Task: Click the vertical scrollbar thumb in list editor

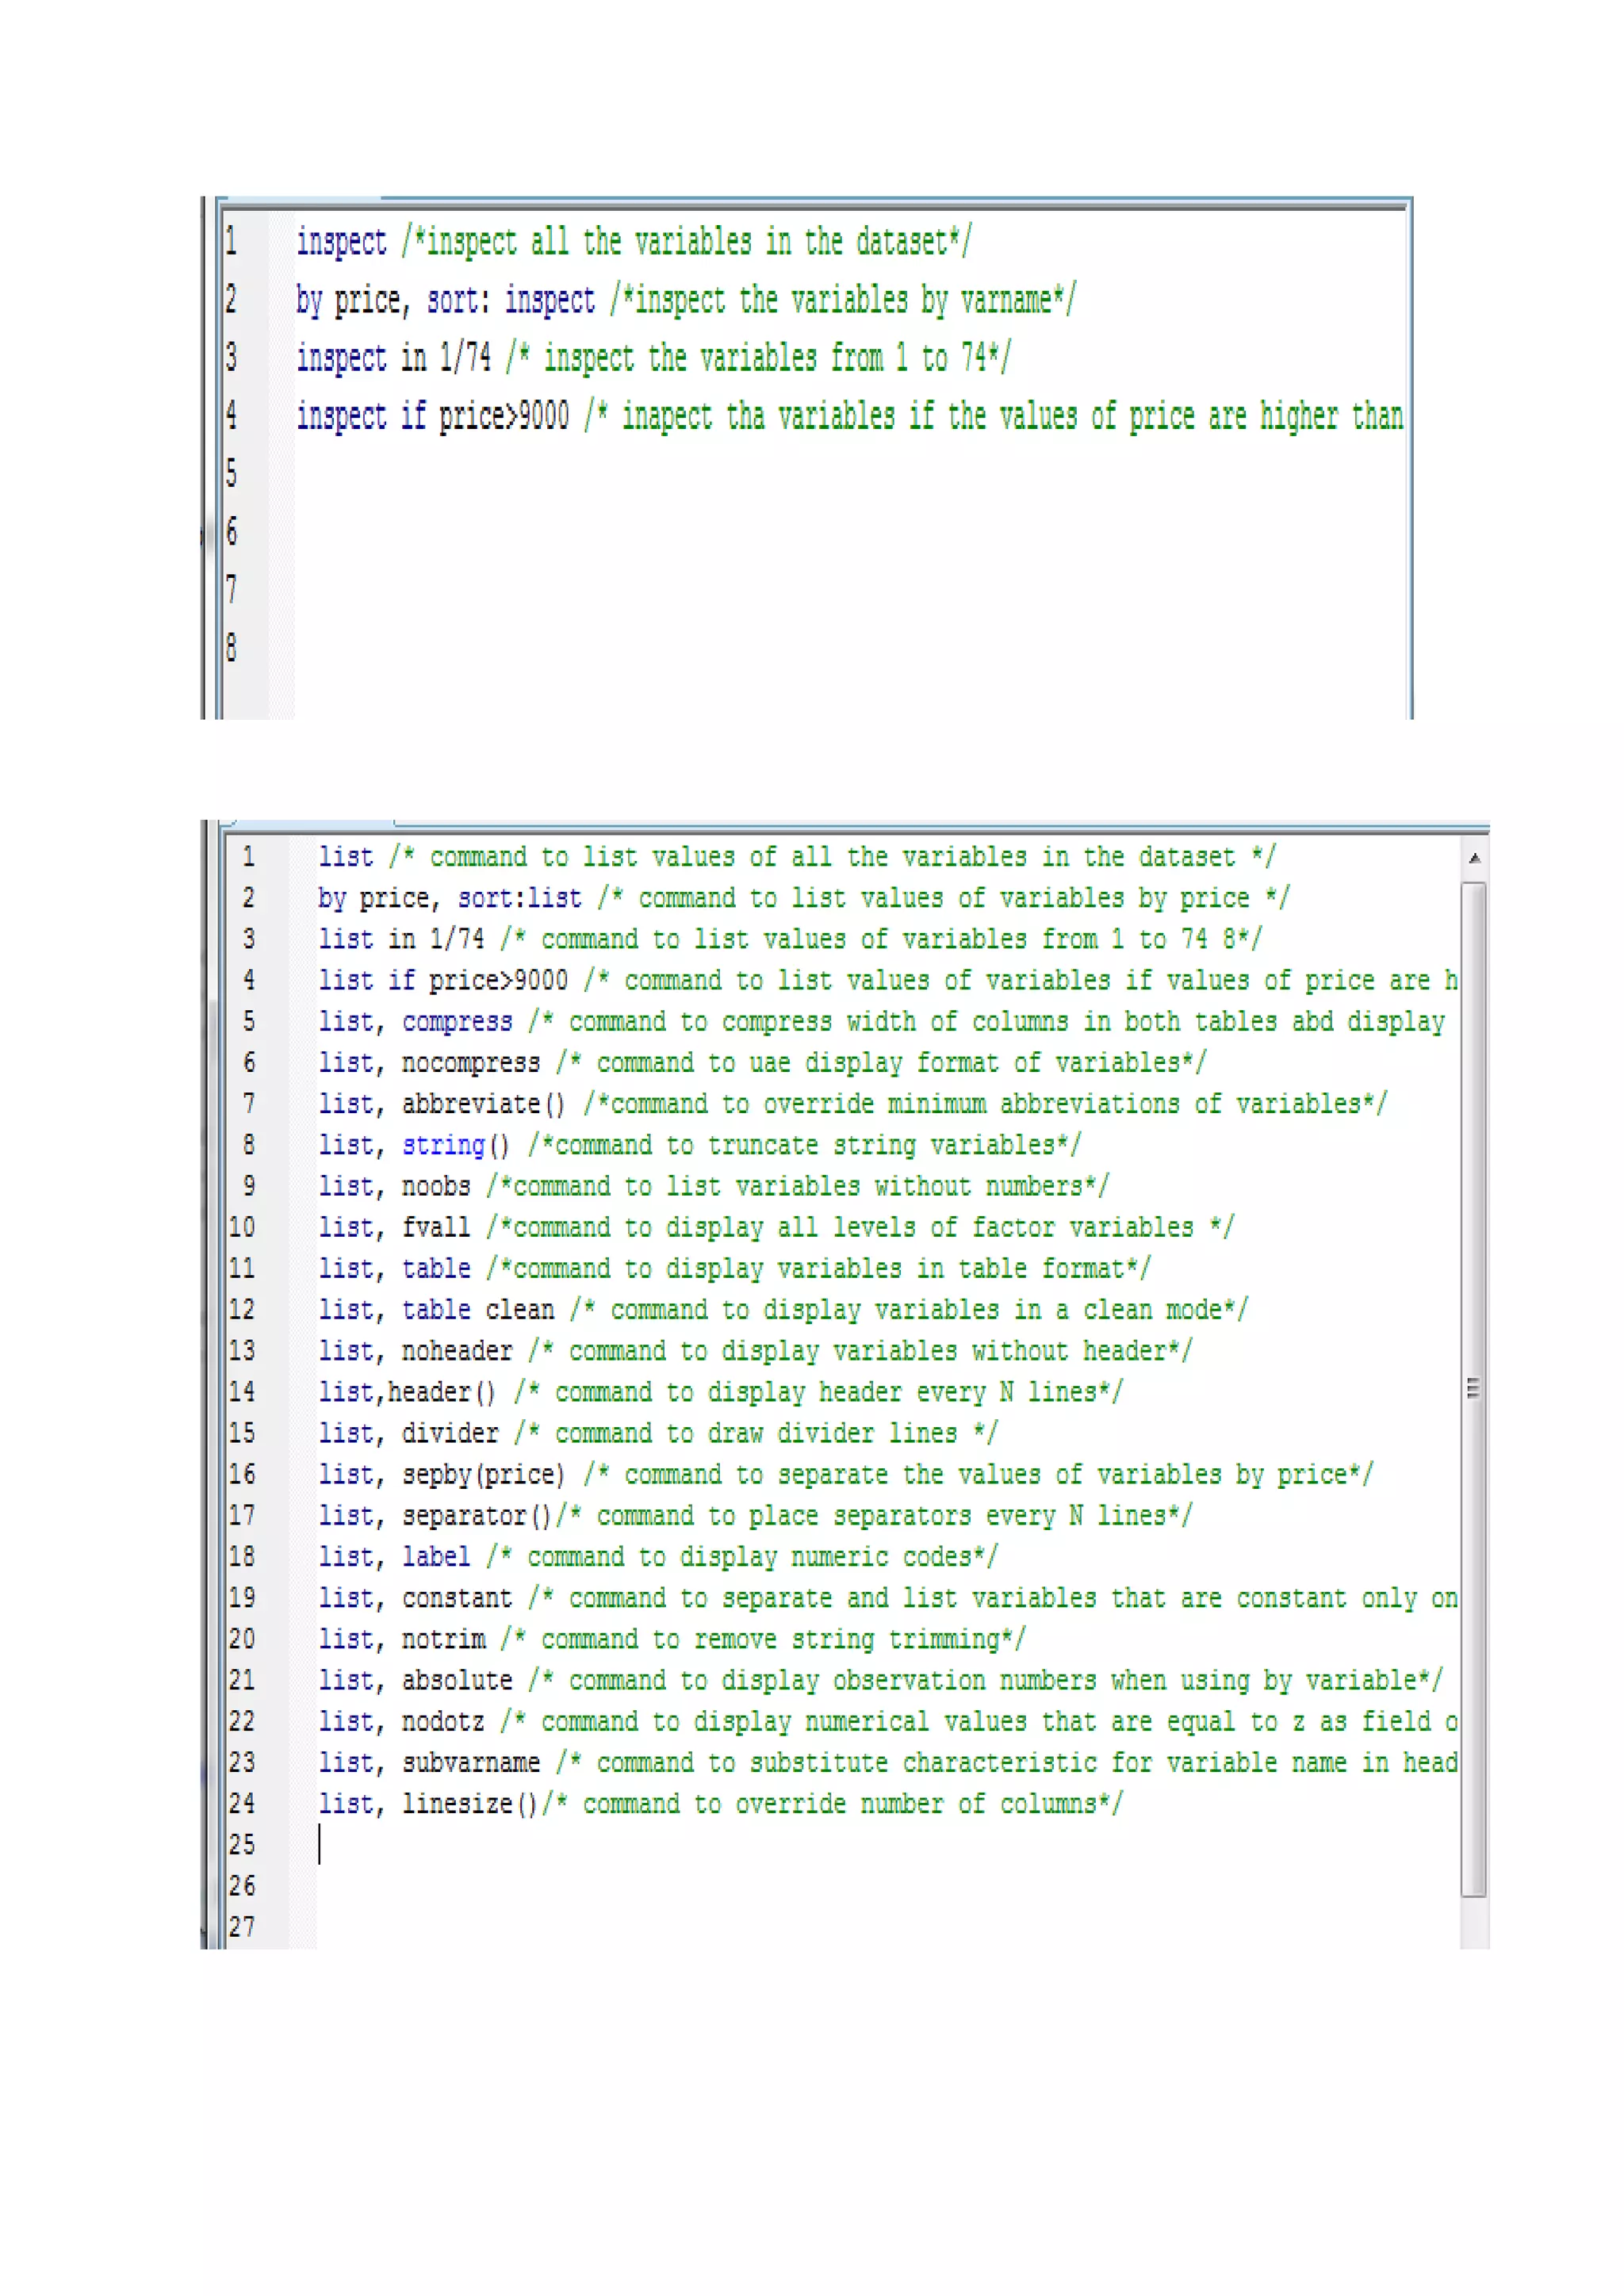Action: tap(1473, 1389)
